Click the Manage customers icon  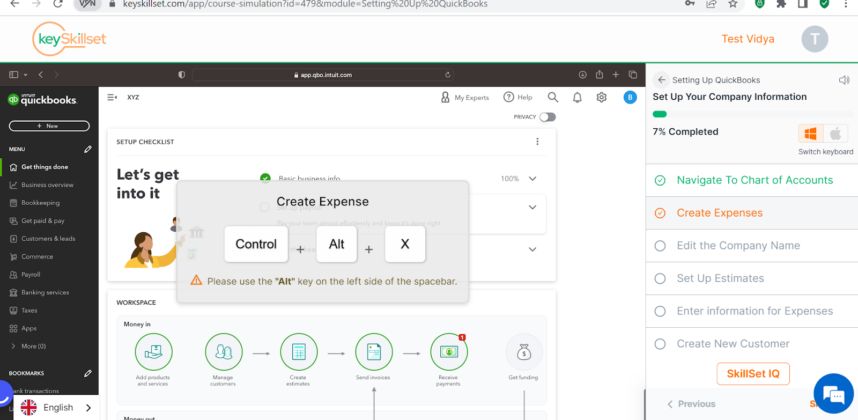[224, 352]
